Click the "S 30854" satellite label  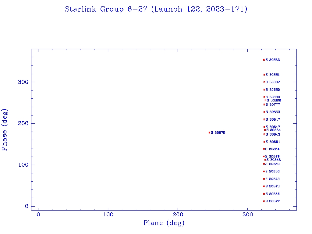[x=273, y=130]
